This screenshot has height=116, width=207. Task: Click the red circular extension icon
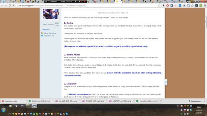pos(168,5)
